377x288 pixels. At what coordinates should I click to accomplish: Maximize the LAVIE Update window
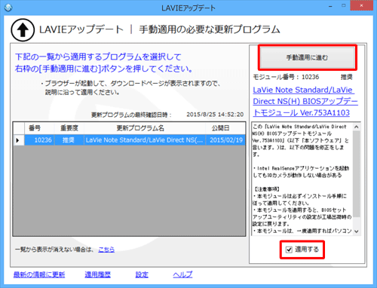(343, 6)
